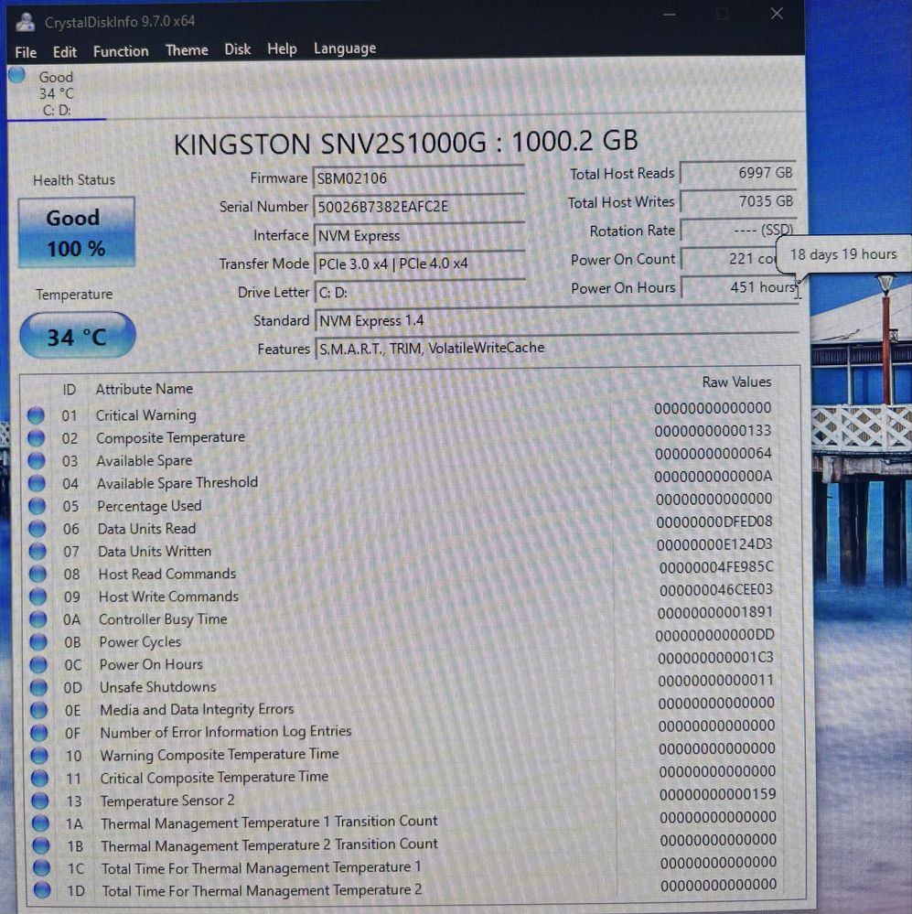Click the status icon for Power Cycles
912x914 pixels.
click(x=38, y=641)
